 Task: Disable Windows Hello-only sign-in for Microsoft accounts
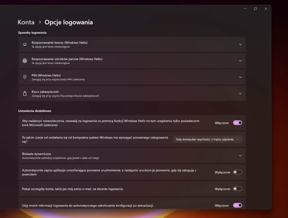237,123
